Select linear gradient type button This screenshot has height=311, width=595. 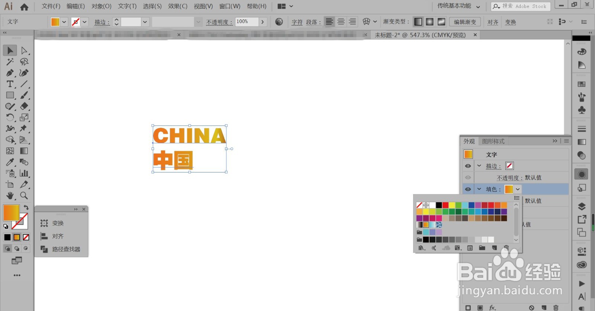[x=418, y=22]
